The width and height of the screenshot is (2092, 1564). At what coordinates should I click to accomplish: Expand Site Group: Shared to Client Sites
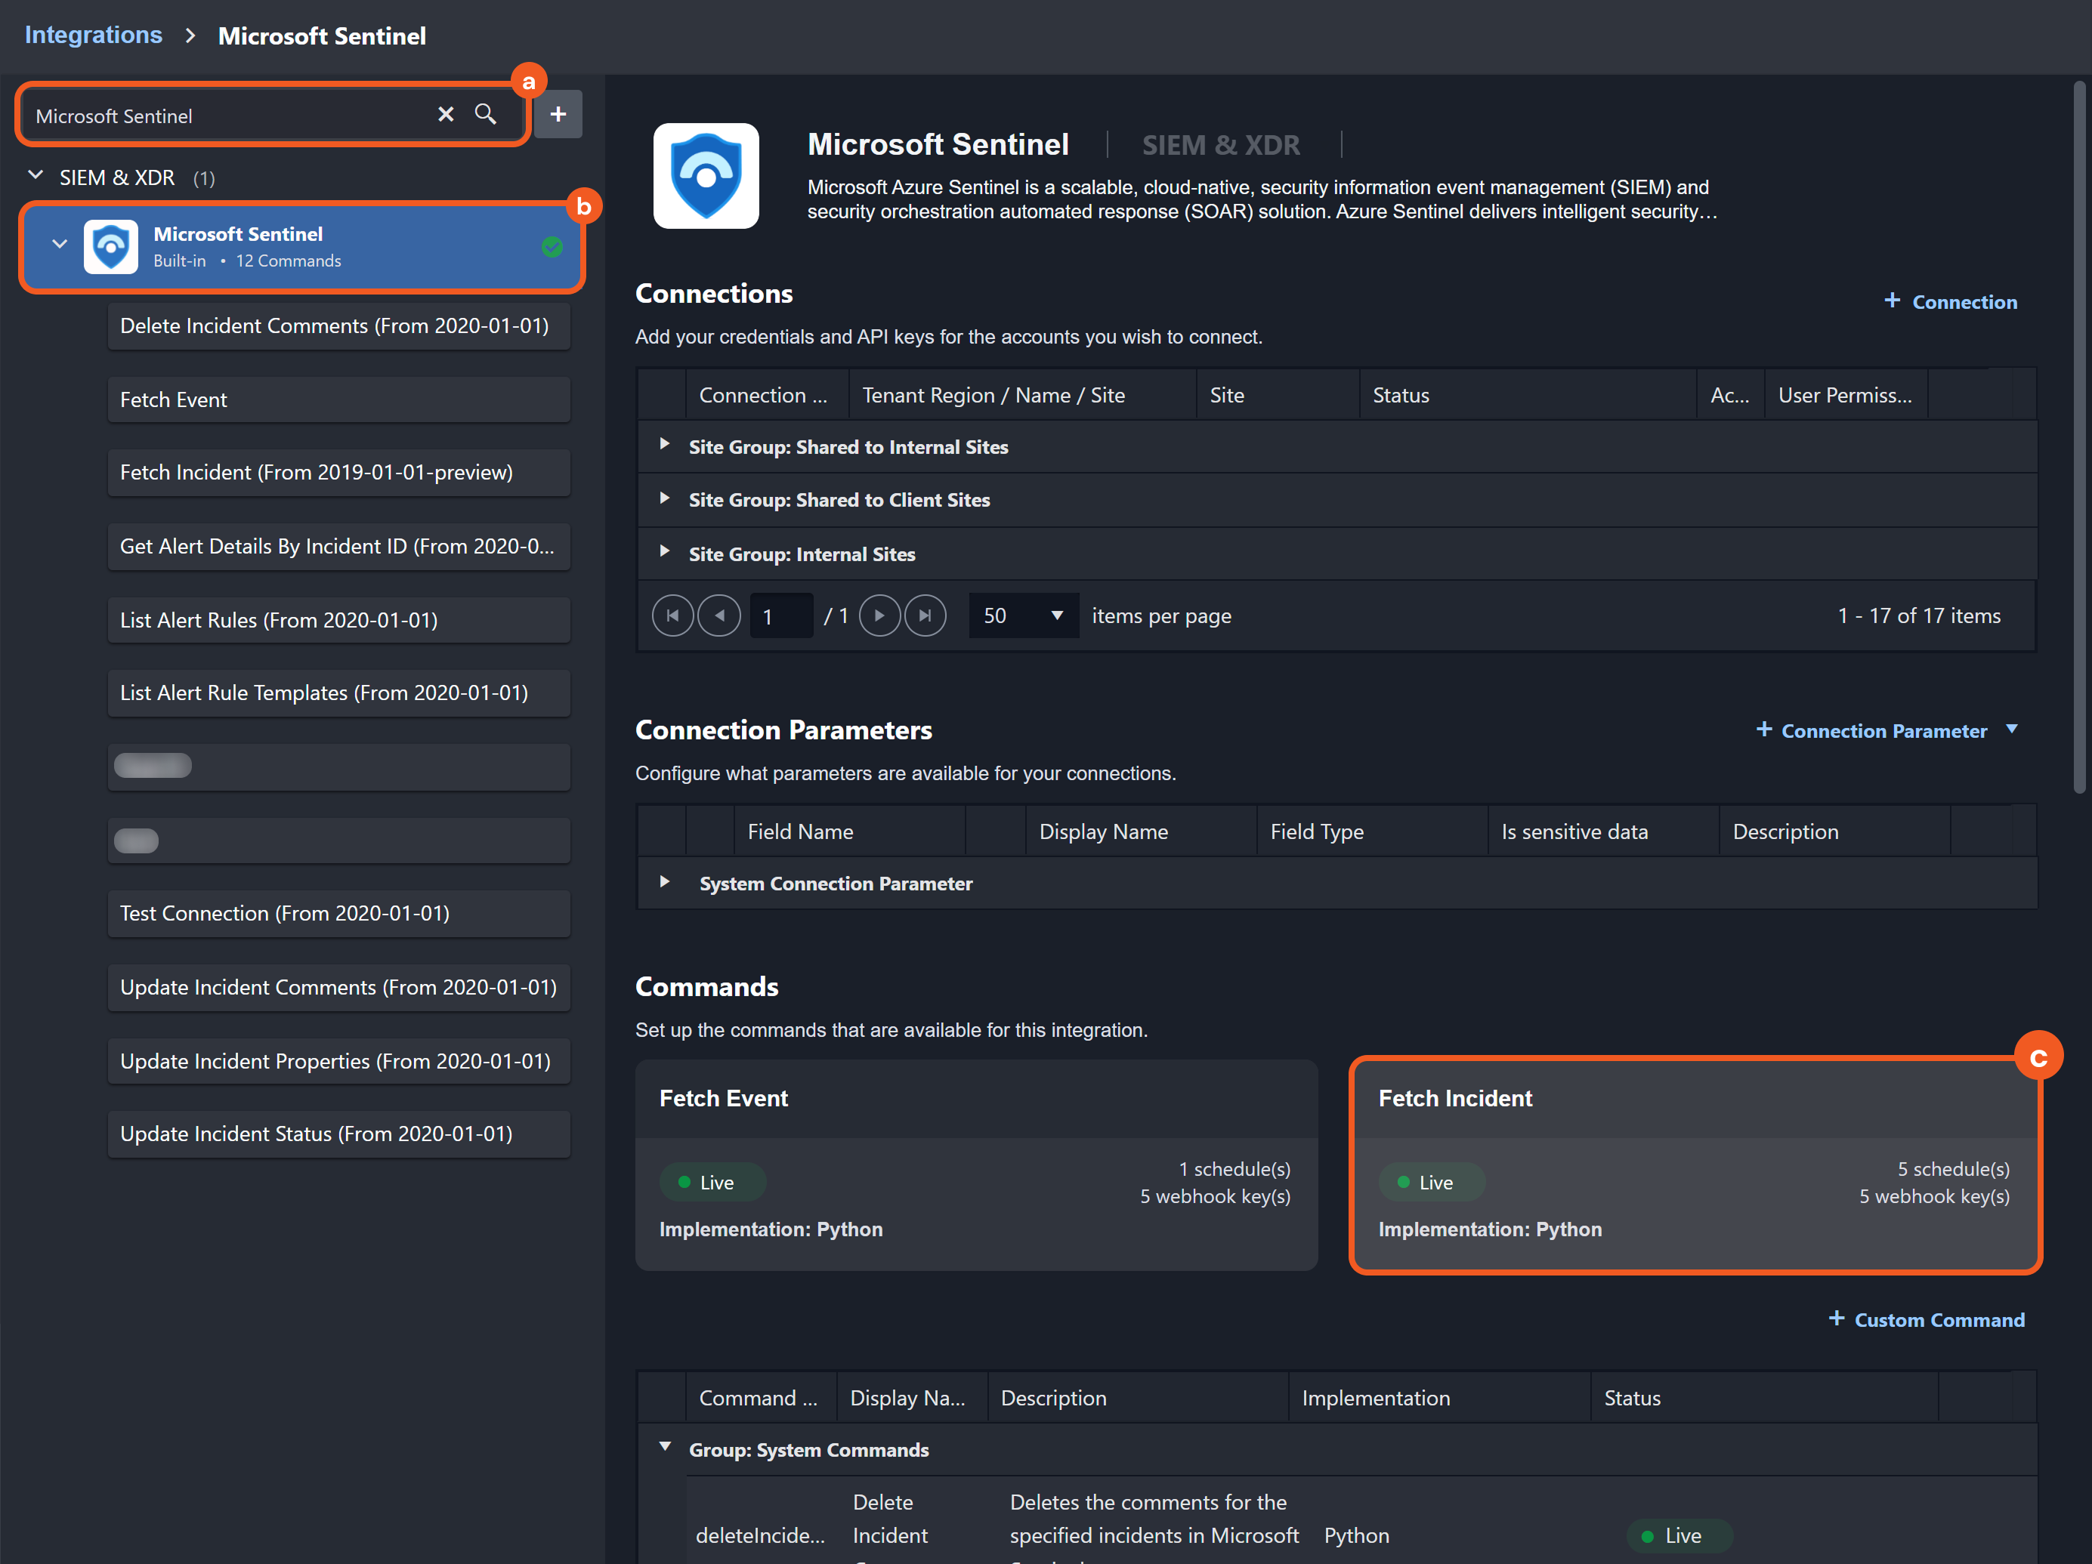point(665,498)
